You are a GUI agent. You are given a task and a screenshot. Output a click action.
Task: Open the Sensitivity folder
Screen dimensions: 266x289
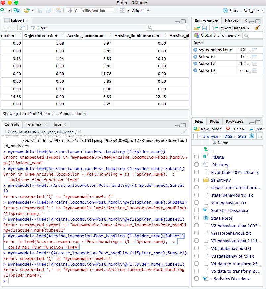tap(221, 180)
